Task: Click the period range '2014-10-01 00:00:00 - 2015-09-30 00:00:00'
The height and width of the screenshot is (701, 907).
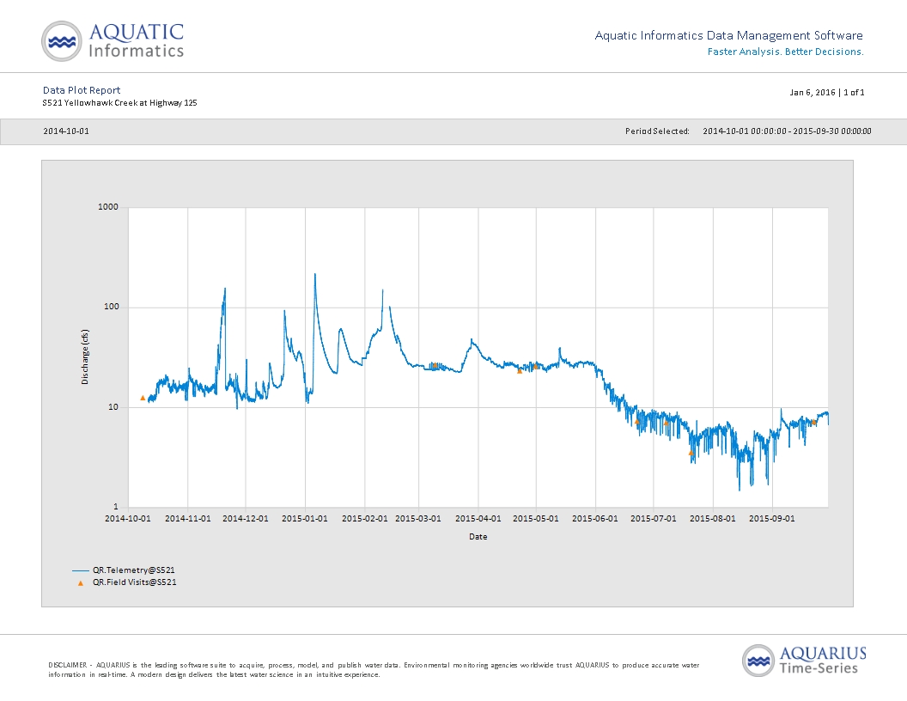Action: [787, 131]
